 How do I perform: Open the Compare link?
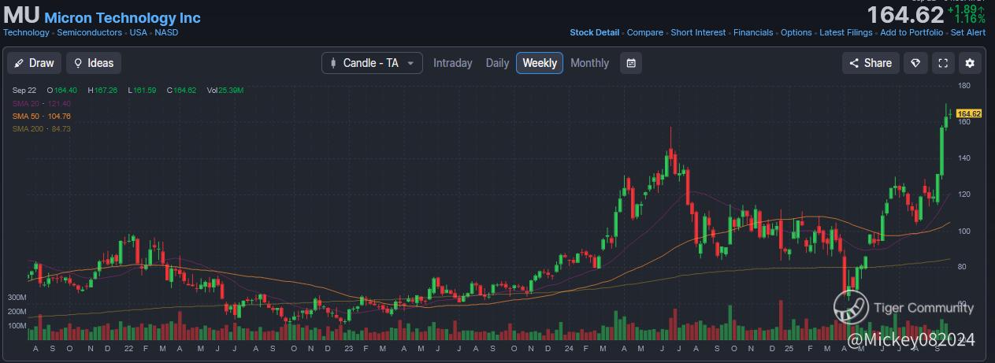pos(644,32)
